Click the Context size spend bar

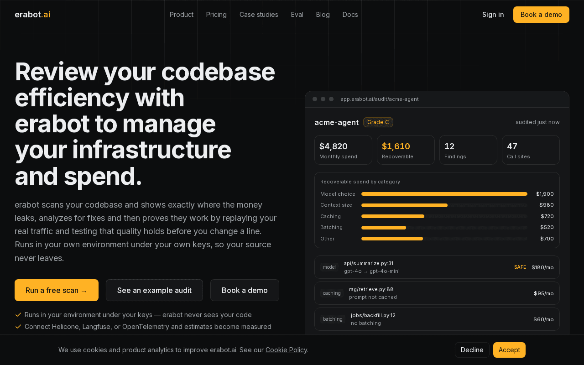(444, 205)
